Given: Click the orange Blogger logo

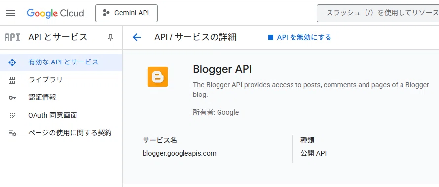Looking at the screenshot, I should coord(158,77).
